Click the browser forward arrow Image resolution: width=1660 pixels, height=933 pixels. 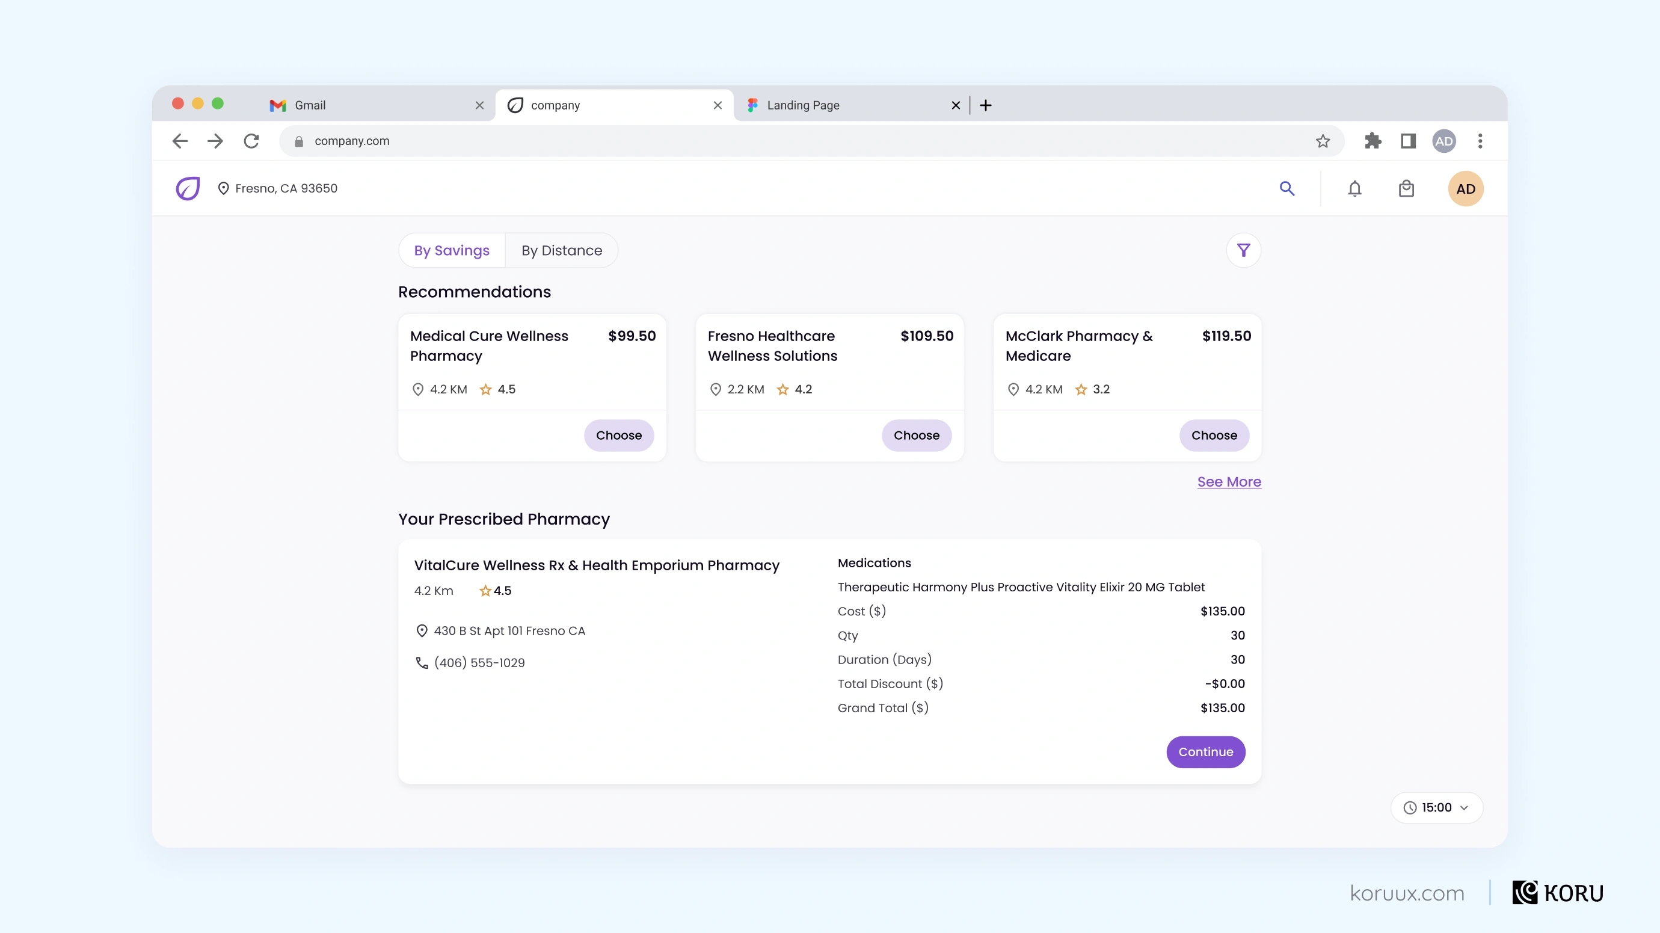tap(215, 141)
